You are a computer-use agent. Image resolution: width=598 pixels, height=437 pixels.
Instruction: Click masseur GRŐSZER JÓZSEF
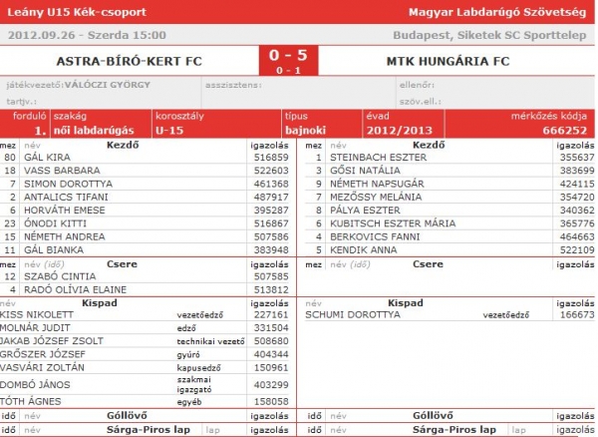tap(43, 354)
